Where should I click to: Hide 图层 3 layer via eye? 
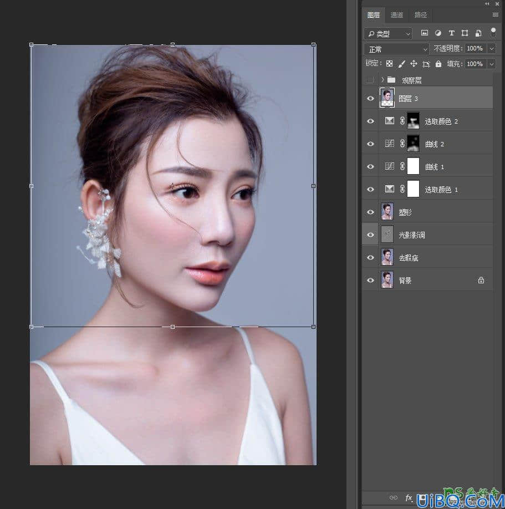[x=370, y=98]
